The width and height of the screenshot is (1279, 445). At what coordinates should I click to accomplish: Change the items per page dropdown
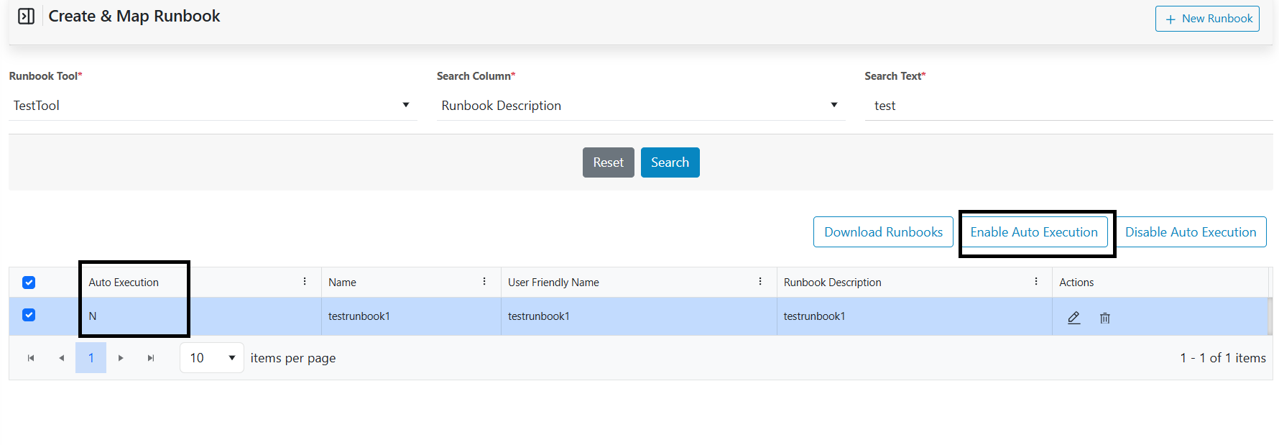tap(212, 358)
